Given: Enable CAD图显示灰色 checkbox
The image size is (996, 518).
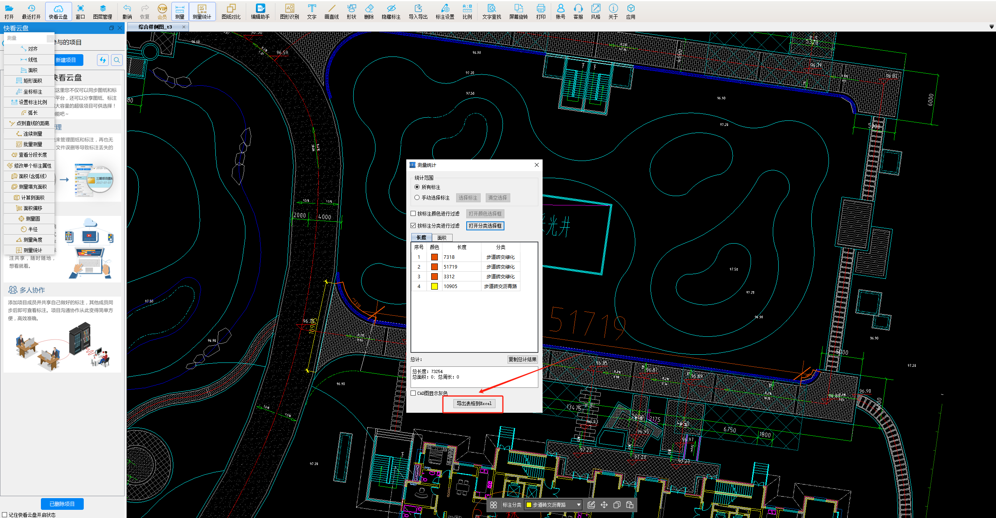Looking at the screenshot, I should [x=413, y=393].
